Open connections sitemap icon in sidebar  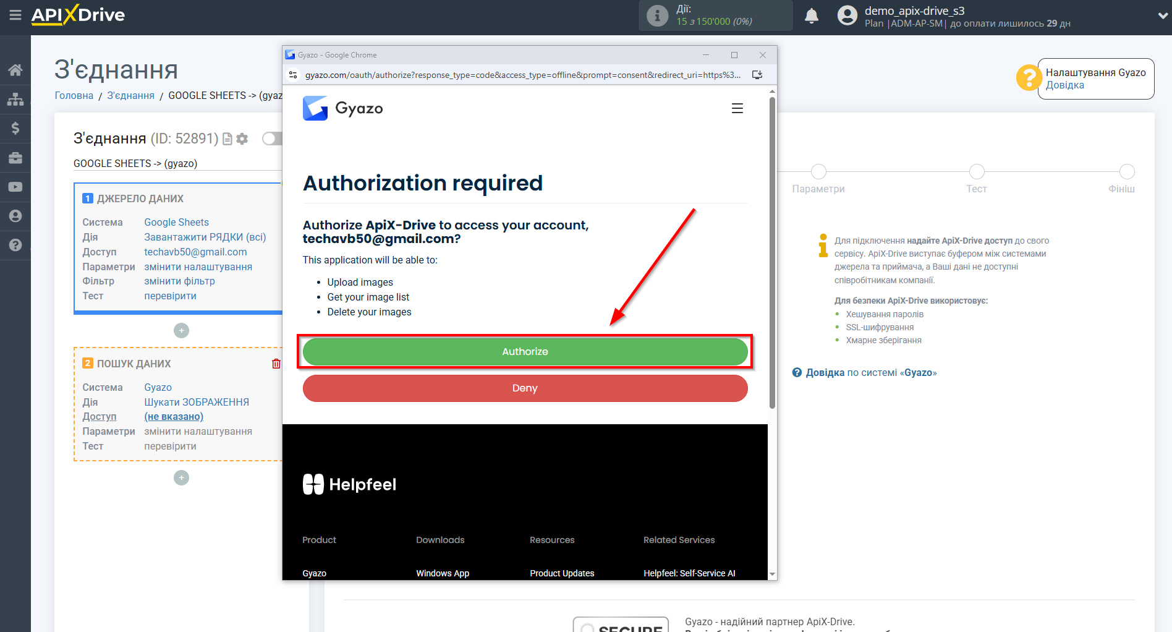15,99
